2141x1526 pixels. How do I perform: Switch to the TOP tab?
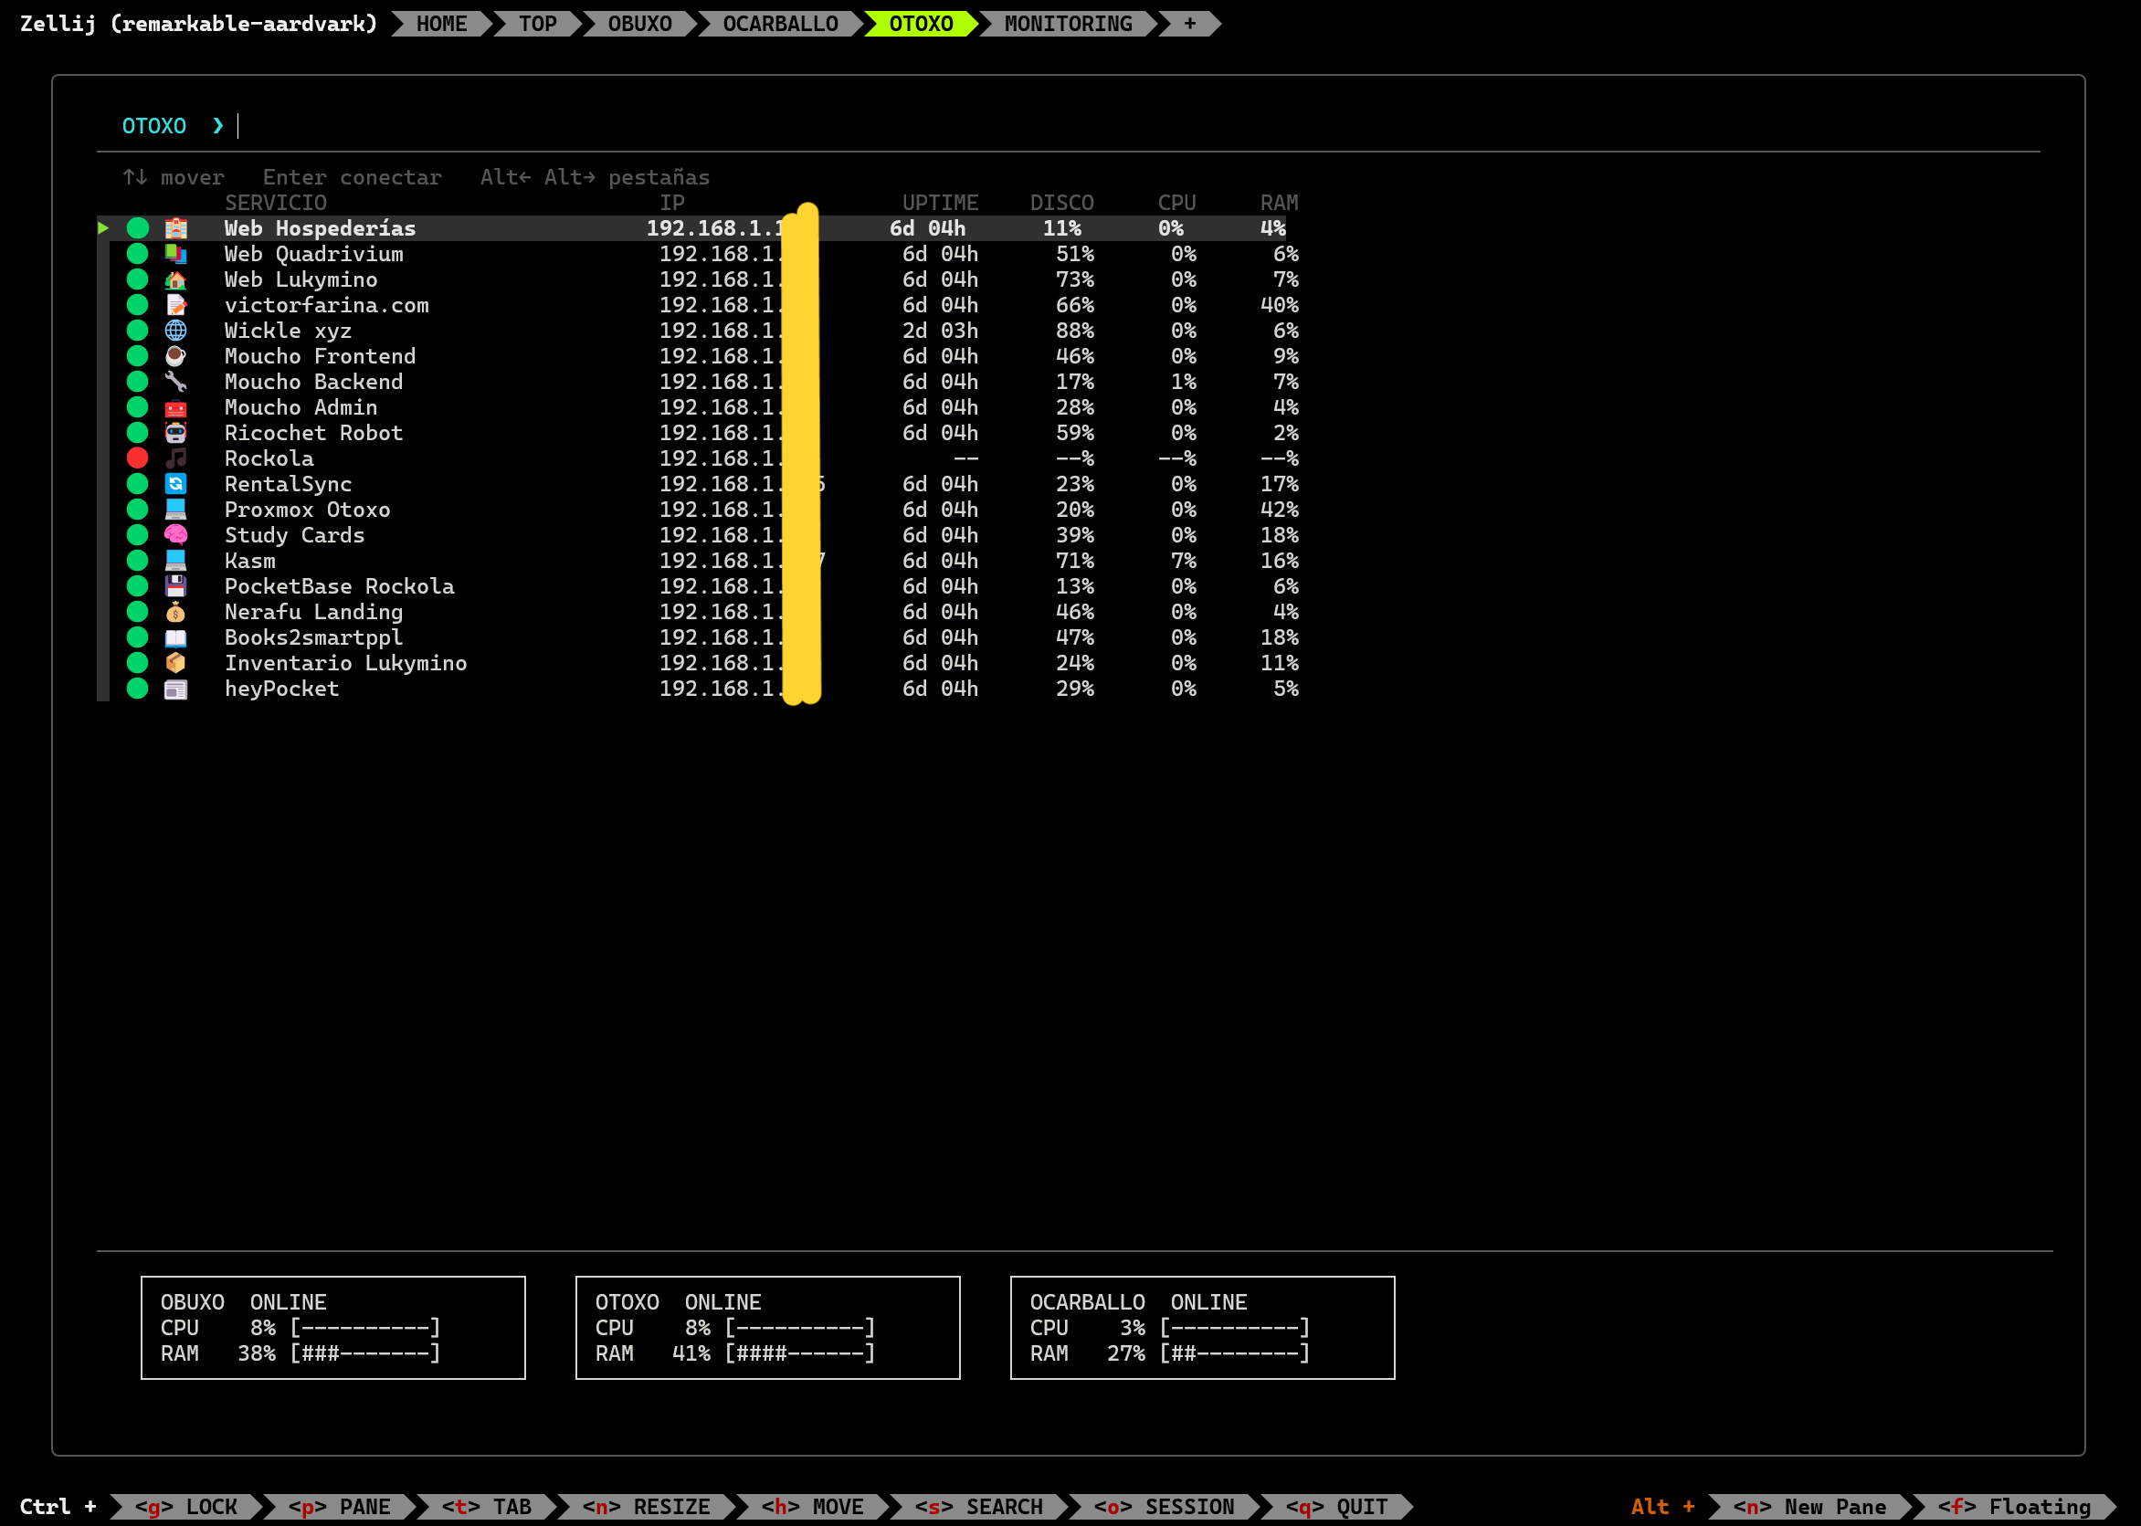click(x=539, y=24)
